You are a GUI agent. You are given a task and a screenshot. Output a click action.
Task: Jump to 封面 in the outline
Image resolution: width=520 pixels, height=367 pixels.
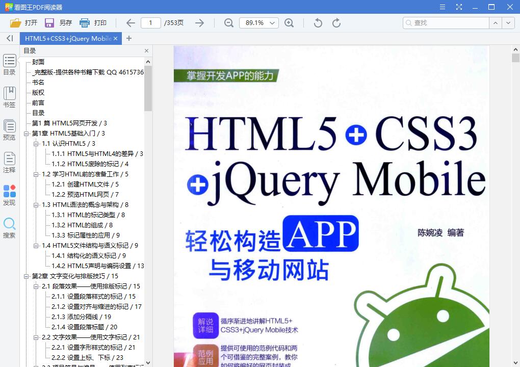click(38, 62)
